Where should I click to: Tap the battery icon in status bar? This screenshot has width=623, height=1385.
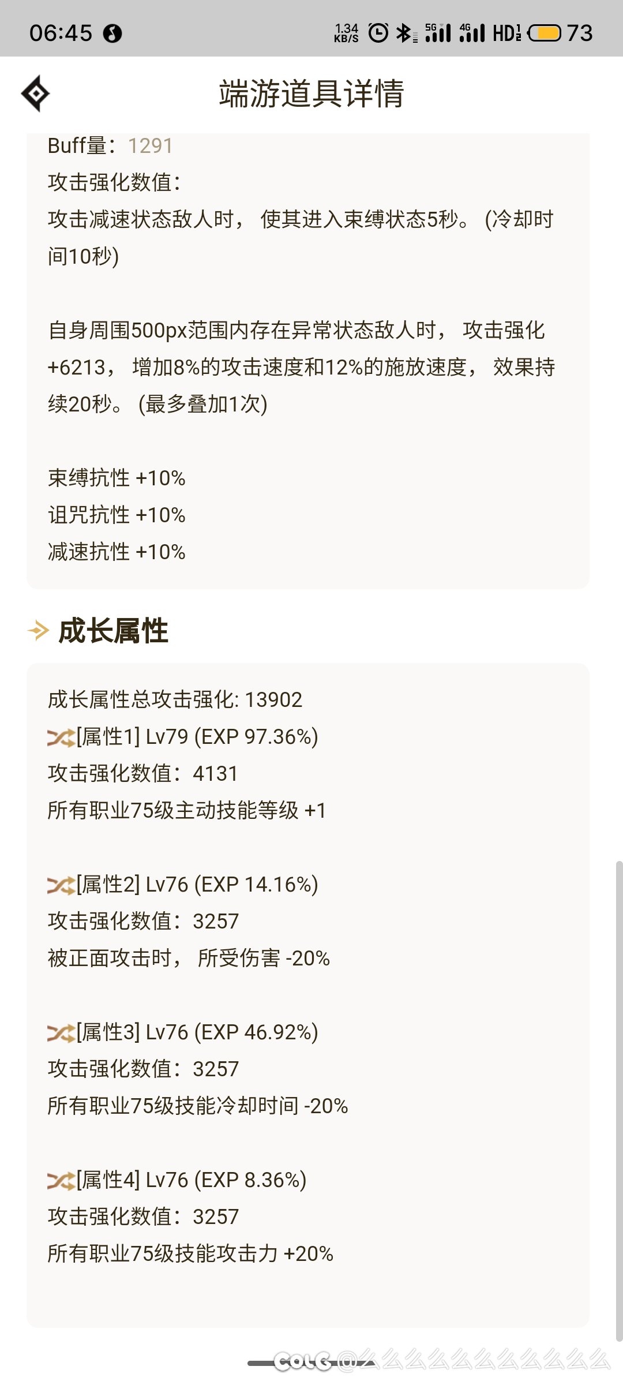click(x=544, y=33)
